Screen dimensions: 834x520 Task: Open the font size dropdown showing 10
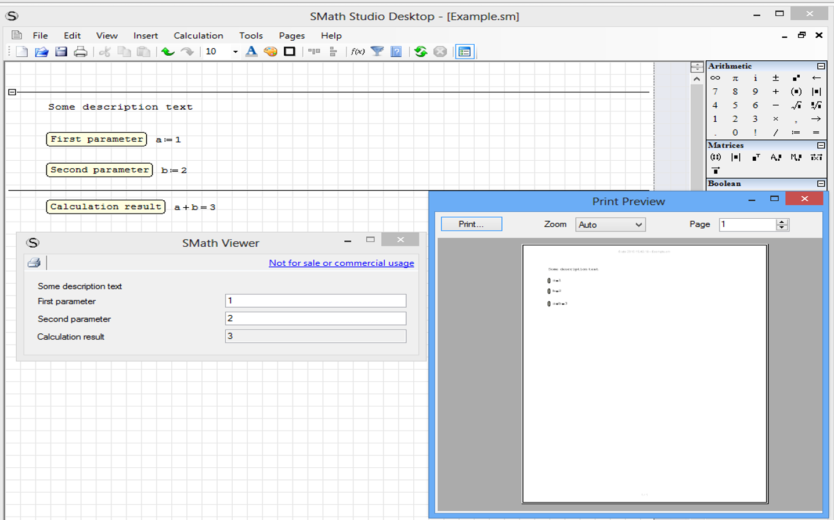[x=235, y=52]
